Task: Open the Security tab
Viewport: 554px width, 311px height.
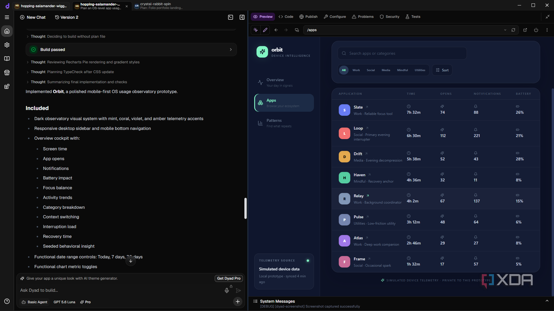Action: tap(389, 17)
